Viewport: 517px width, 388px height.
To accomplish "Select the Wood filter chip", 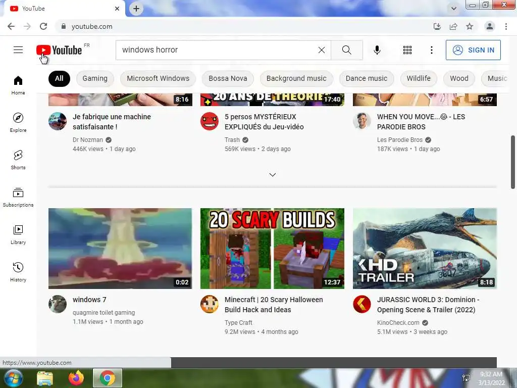I will (x=459, y=78).
